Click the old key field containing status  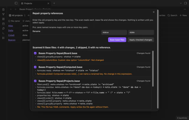click(x=114, y=32)
